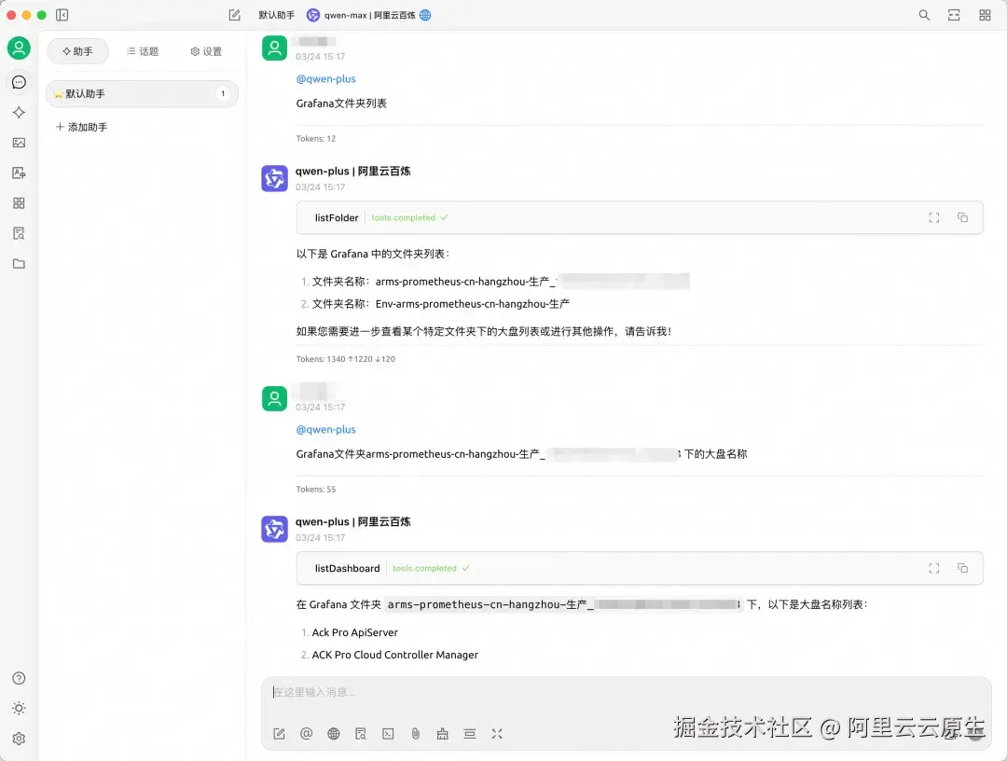1007x761 pixels.
Task: Click the 'ACK Pro Cloud Controller Manager' list item
Action: point(395,655)
